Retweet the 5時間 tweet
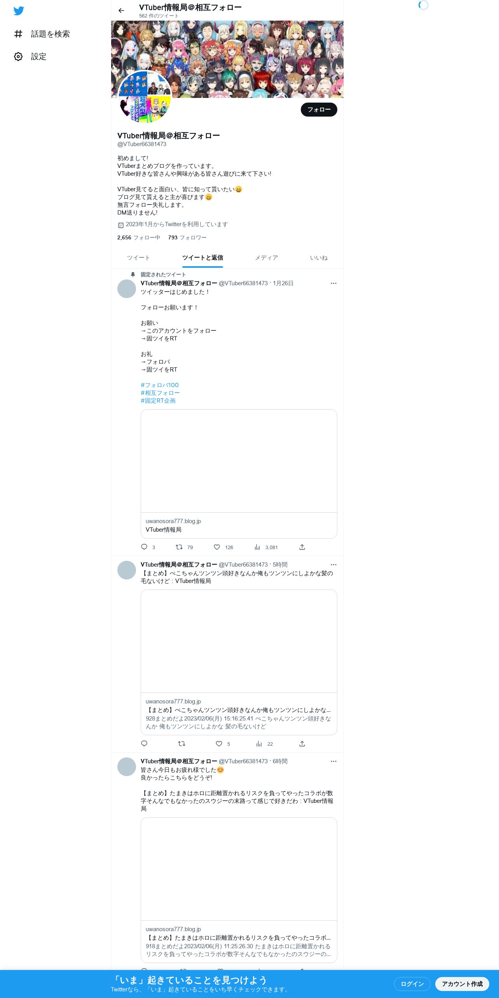 pos(181,743)
